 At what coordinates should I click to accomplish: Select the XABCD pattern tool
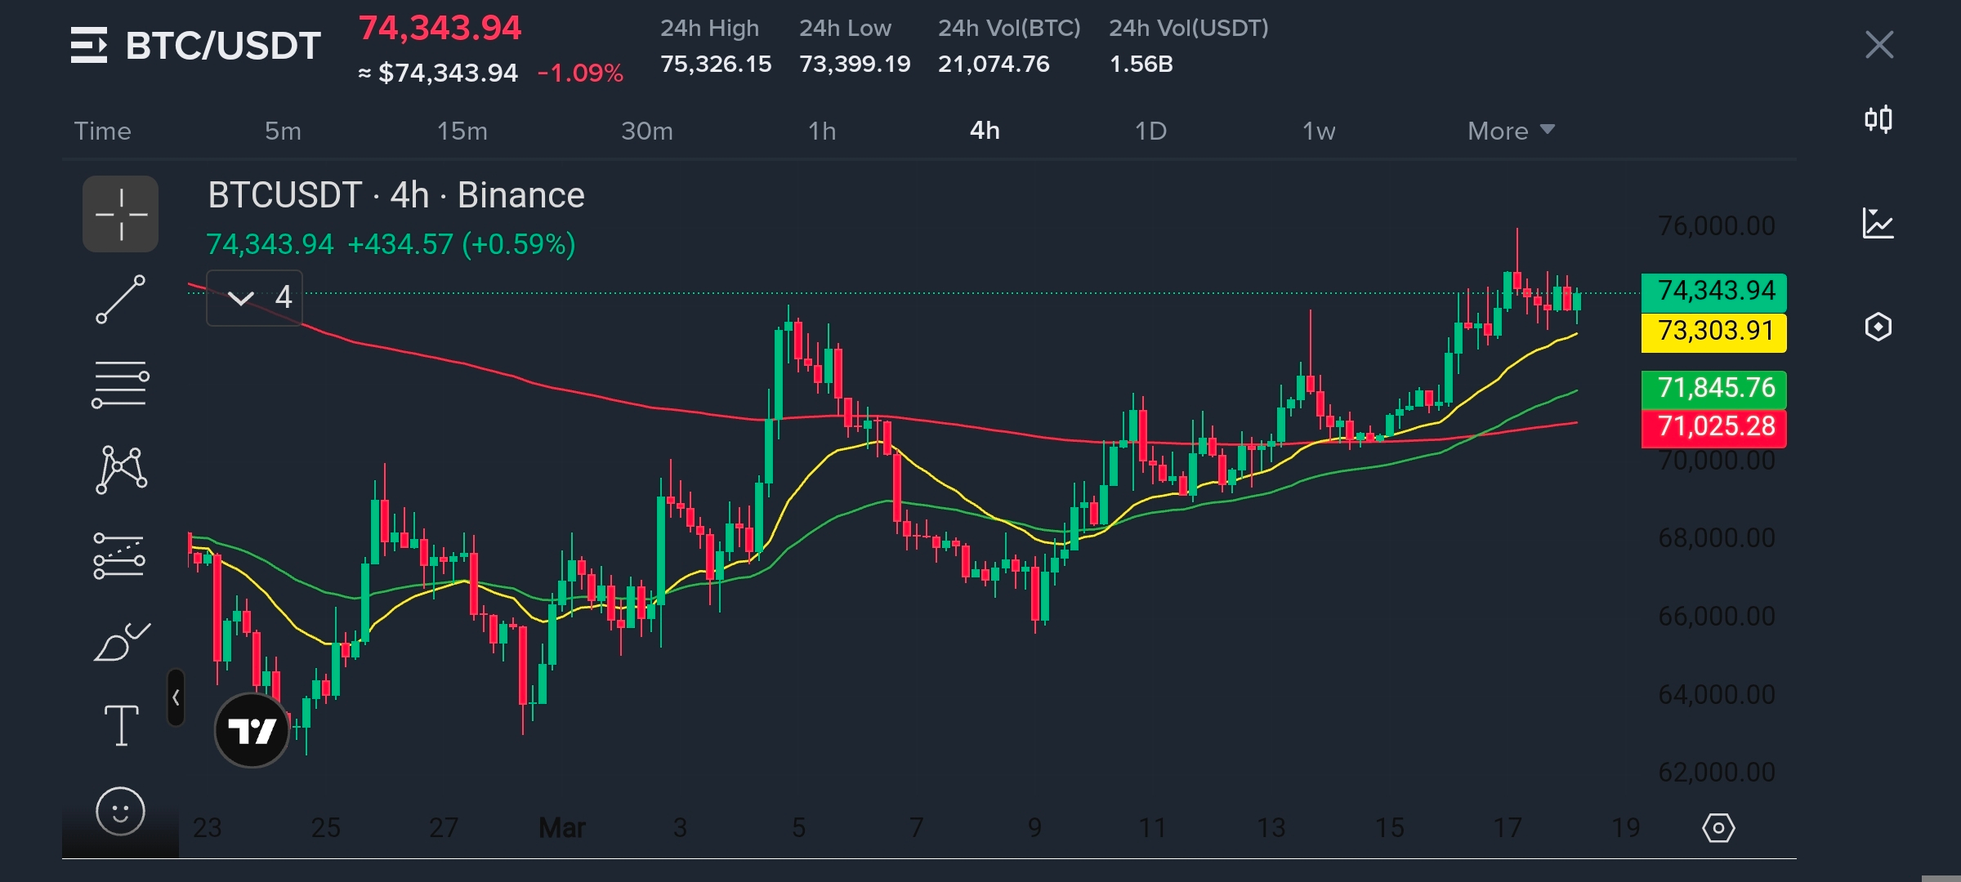[x=121, y=470]
